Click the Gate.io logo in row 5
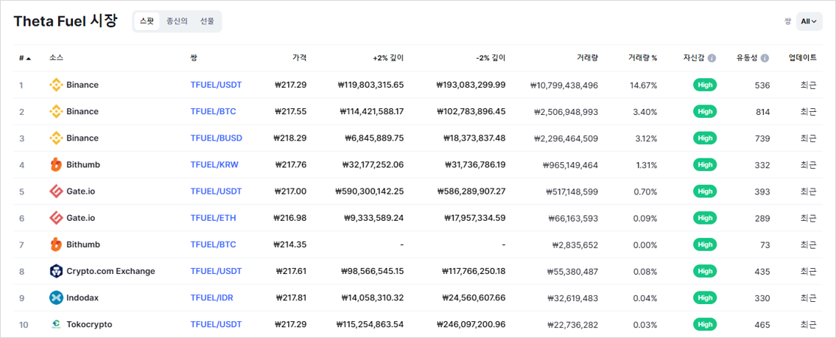Screen dimensions: 836x338 (56, 191)
